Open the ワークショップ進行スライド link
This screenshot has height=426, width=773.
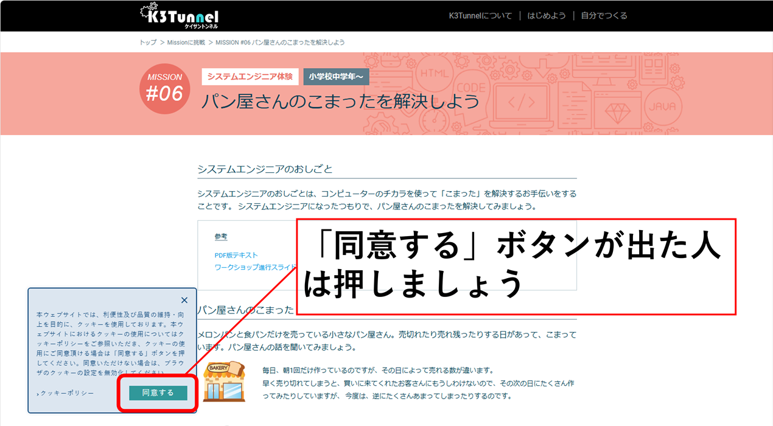tap(256, 267)
